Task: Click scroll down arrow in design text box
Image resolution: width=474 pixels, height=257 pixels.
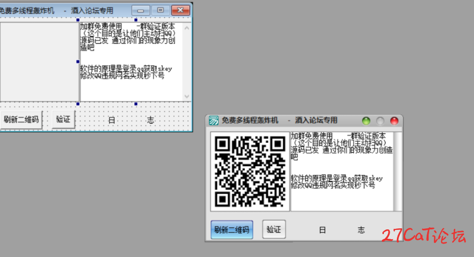Action: point(187,96)
